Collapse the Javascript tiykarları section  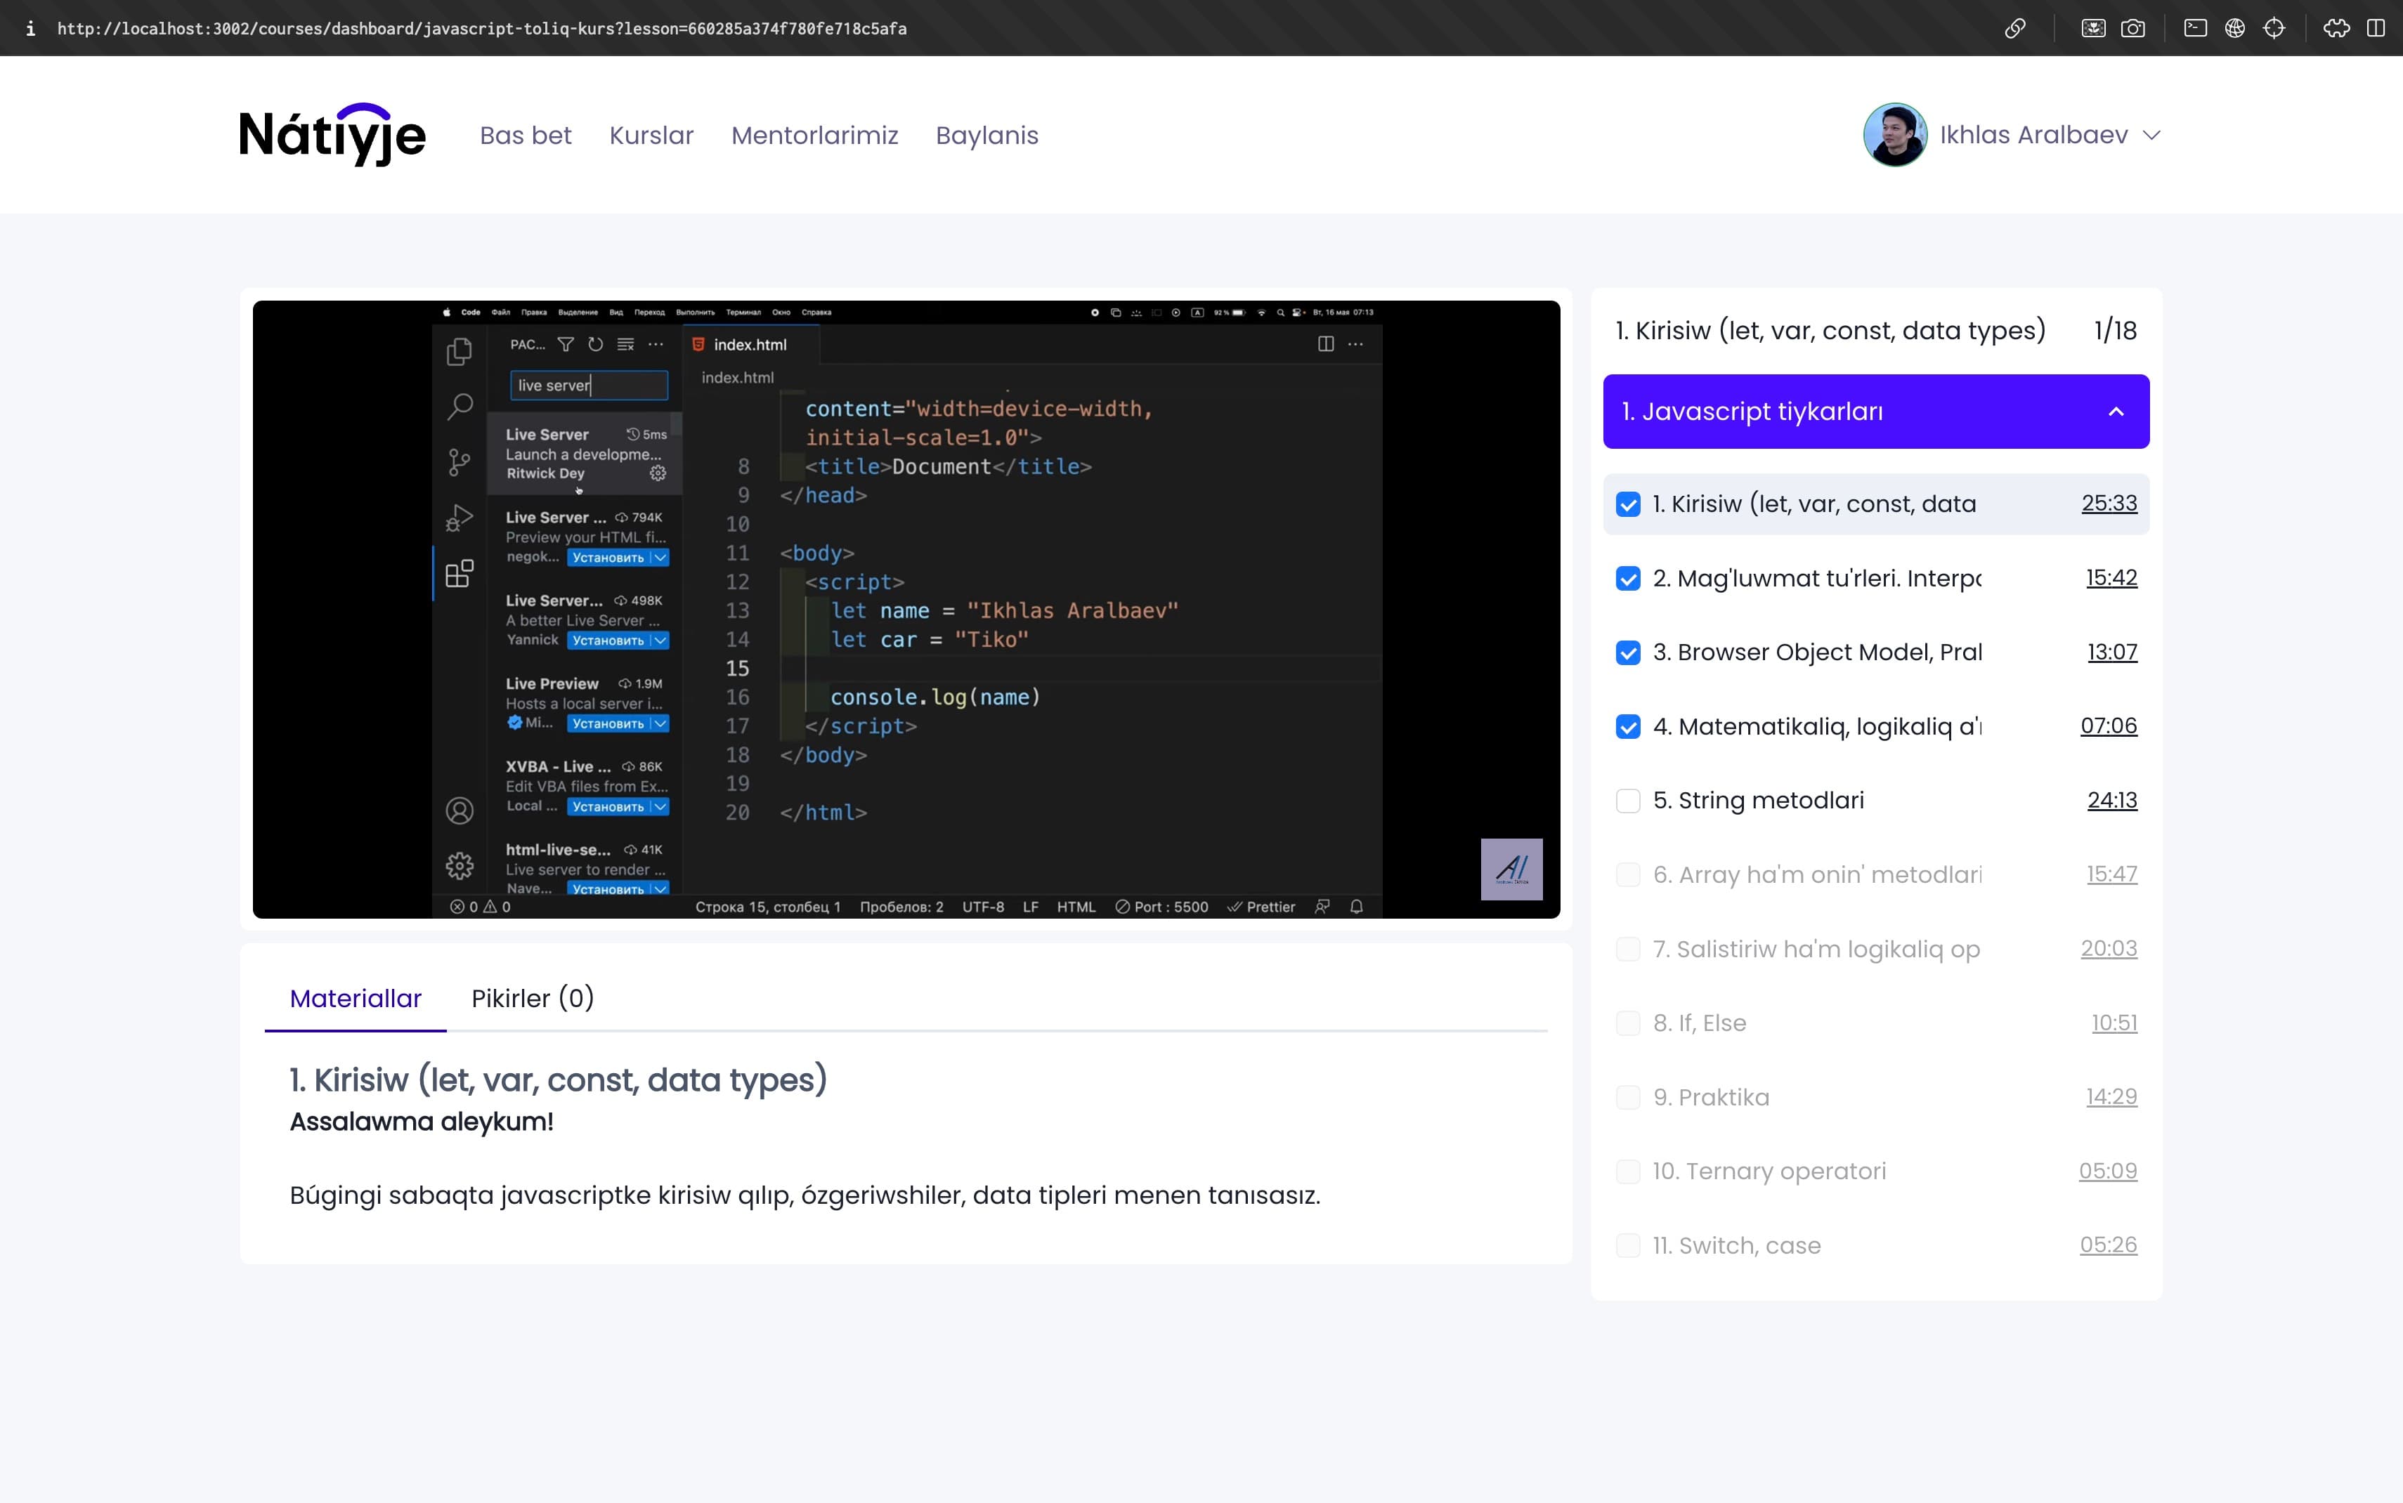pos(2116,412)
